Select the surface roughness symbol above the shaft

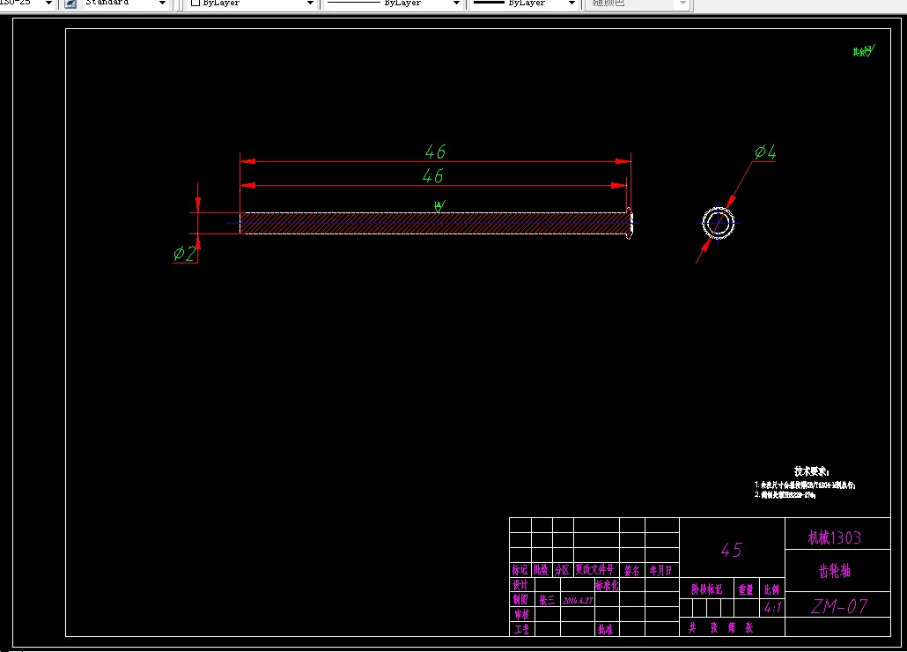[x=439, y=206]
